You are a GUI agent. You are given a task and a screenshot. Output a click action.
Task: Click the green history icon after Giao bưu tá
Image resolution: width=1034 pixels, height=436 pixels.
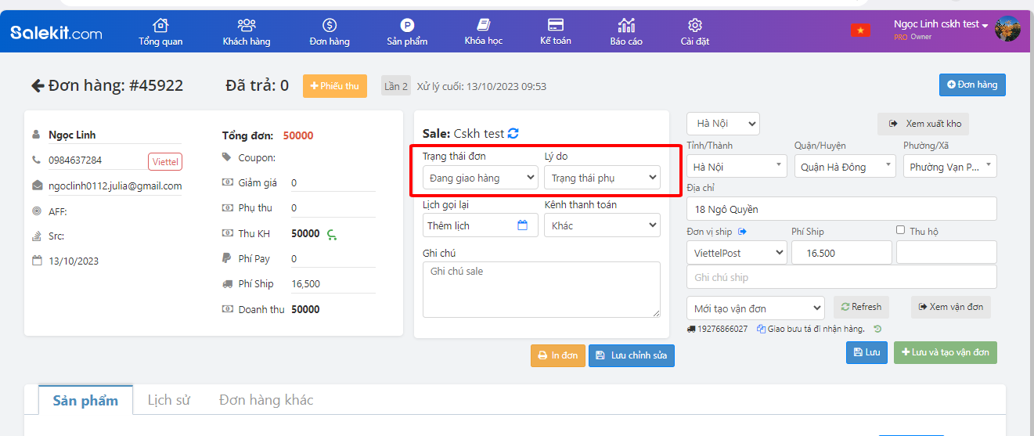(877, 329)
